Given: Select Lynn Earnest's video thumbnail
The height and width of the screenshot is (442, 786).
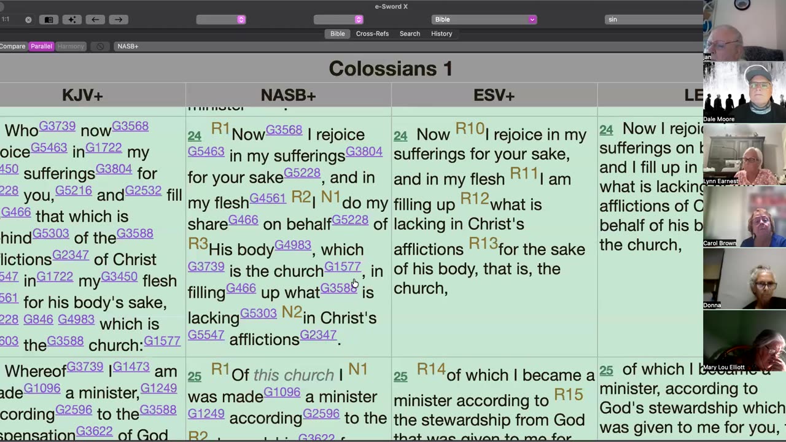Looking at the screenshot, I should [x=744, y=154].
